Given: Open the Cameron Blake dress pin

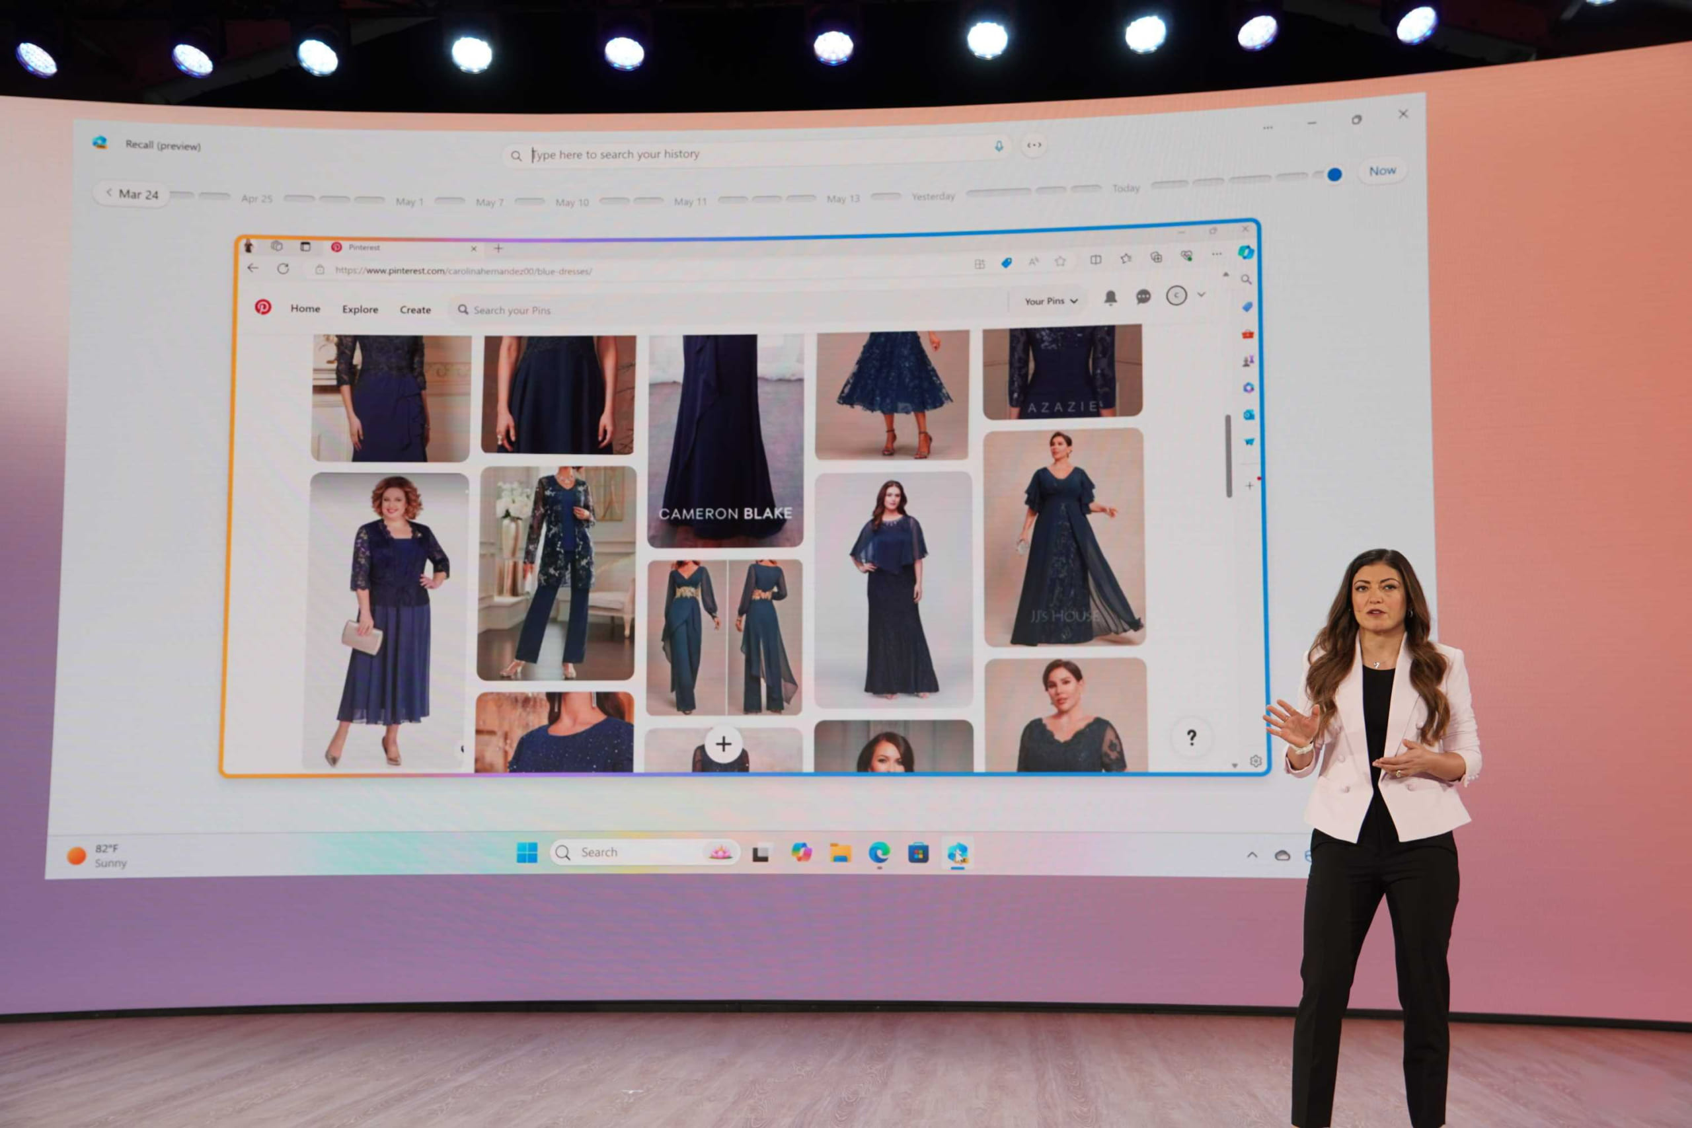Looking at the screenshot, I should 724,439.
